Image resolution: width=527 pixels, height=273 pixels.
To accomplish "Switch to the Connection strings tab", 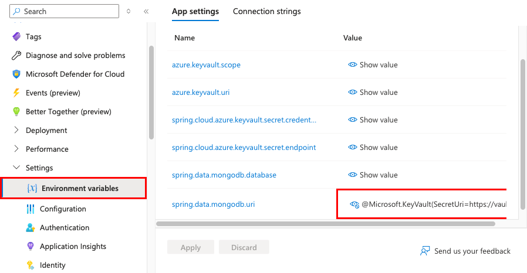I will tap(266, 11).
